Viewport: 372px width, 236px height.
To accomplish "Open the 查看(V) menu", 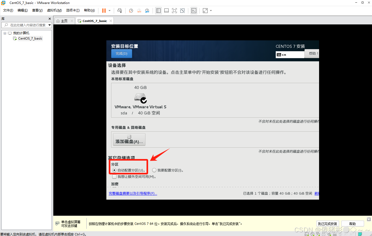I will tap(37, 10).
